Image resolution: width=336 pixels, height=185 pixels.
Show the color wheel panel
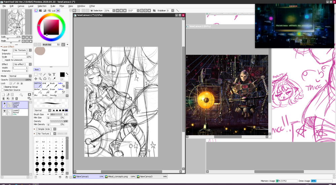pos(36,10)
